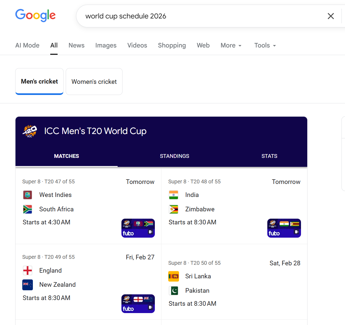The image size is (345, 325).
Task: Click the Pakistan flag icon
Action: 174,291
